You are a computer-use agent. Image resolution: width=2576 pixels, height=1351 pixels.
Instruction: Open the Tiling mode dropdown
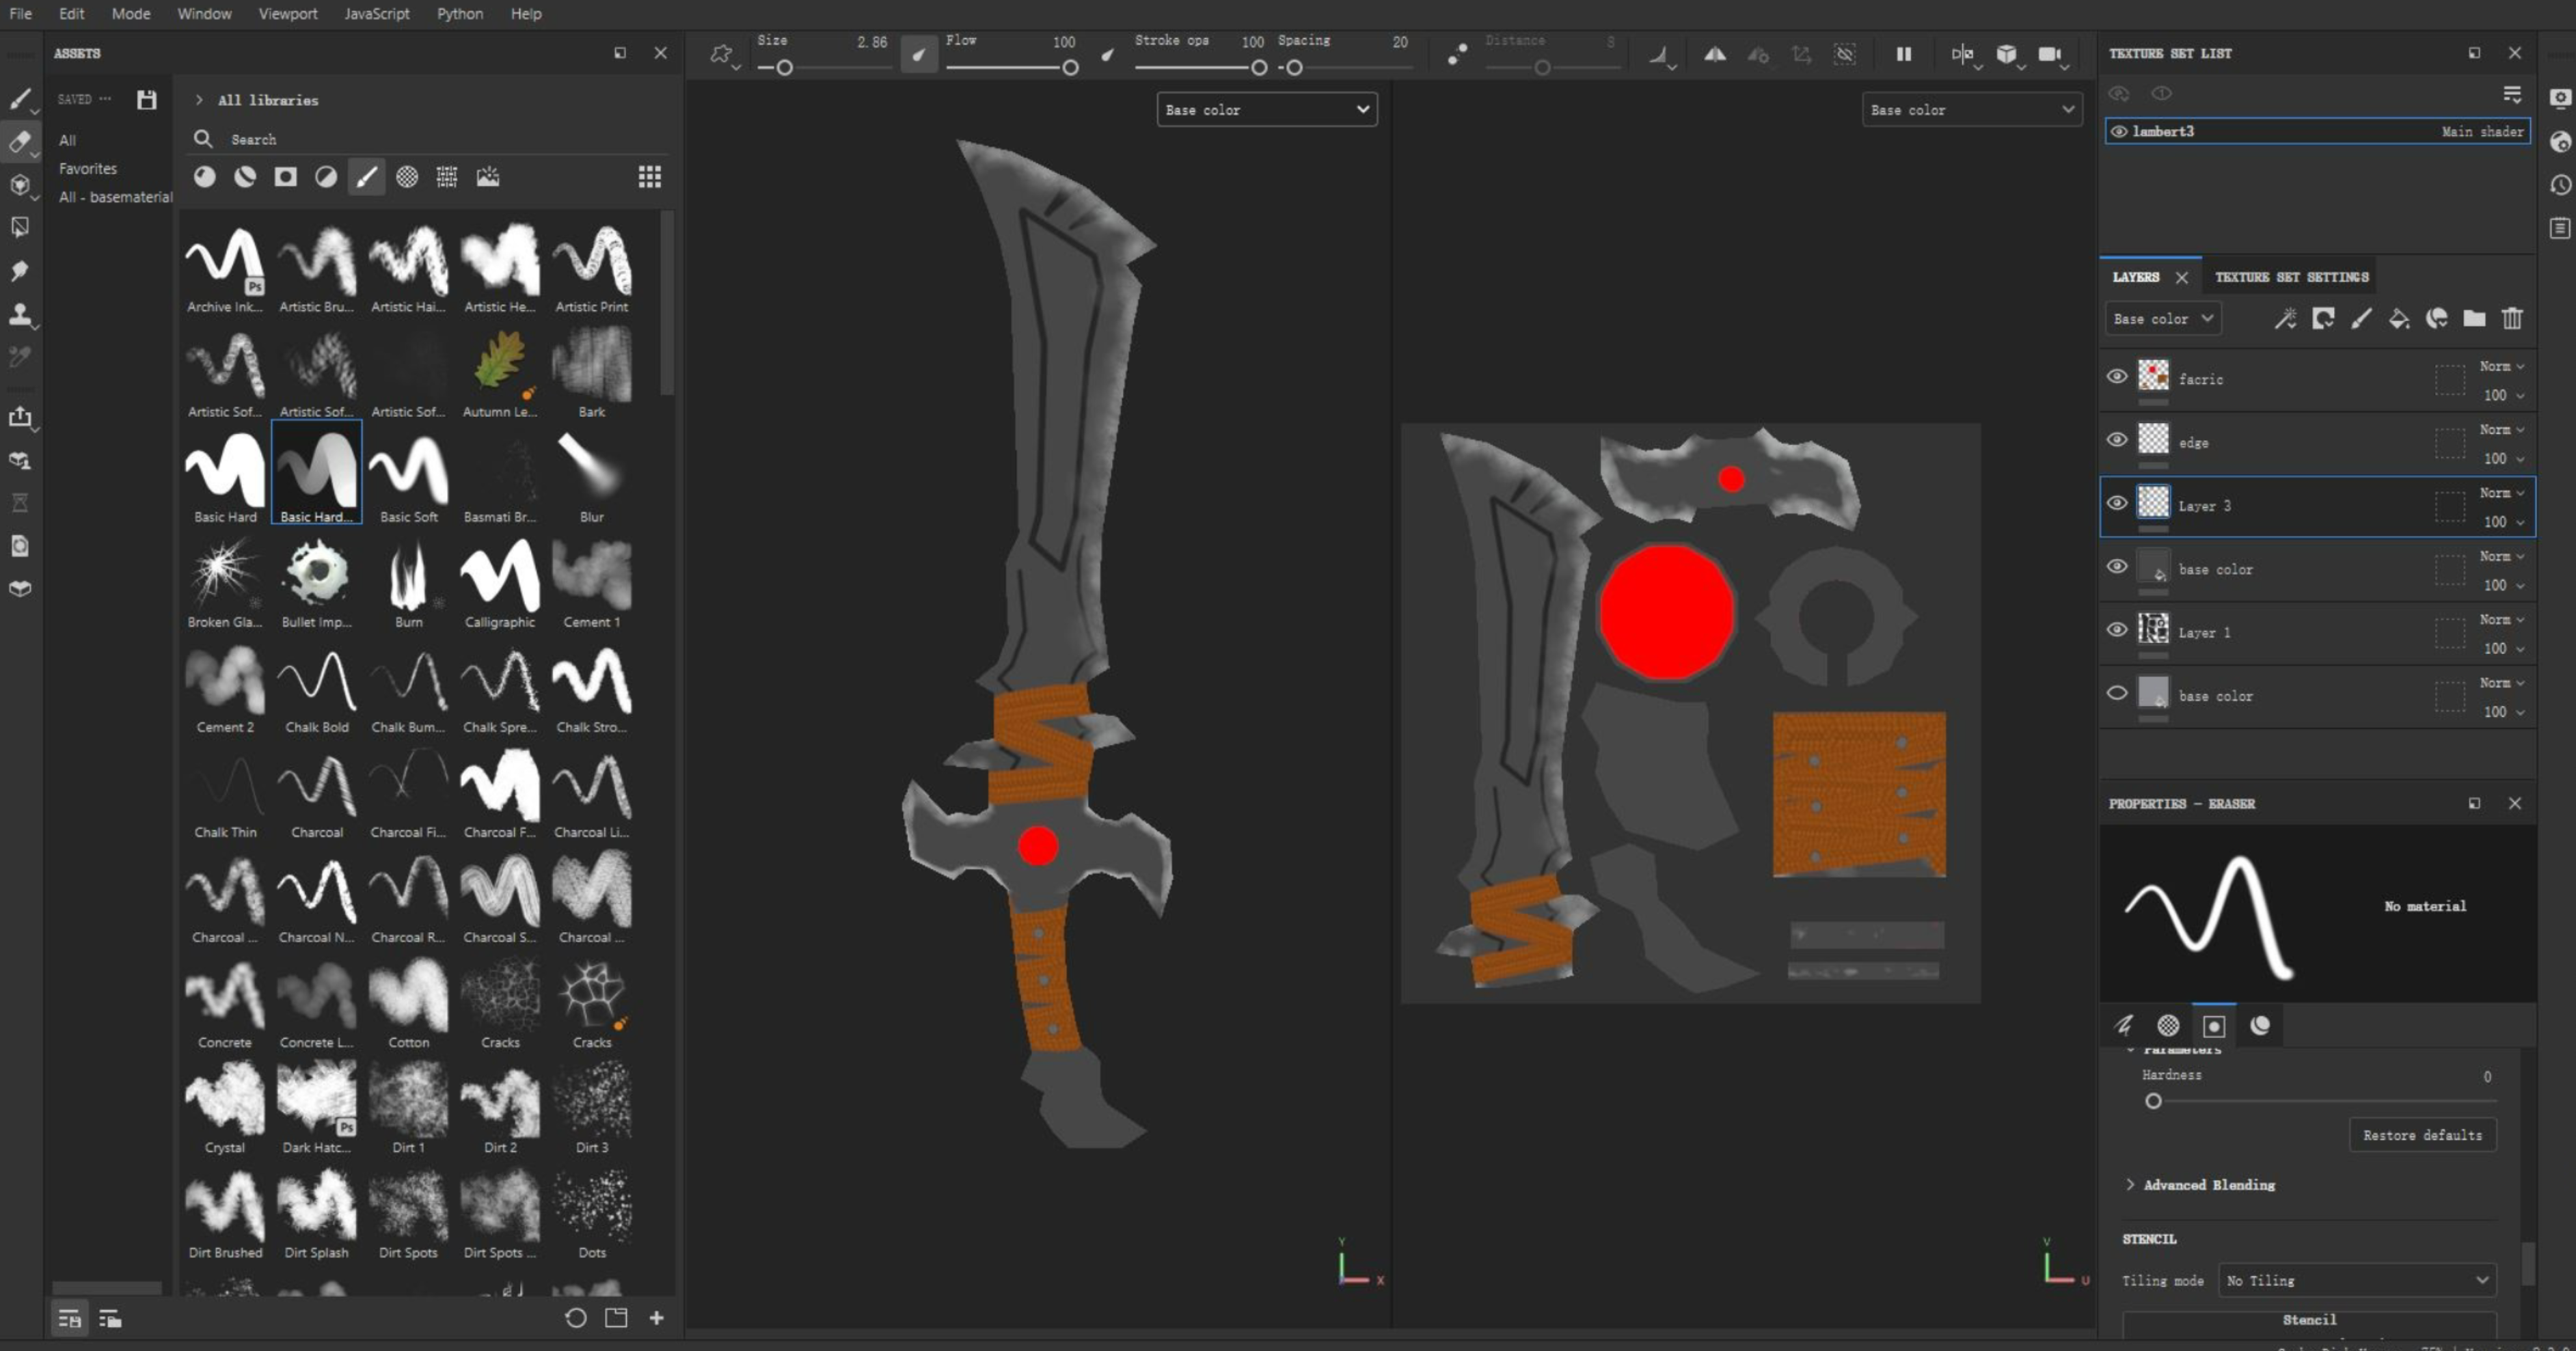[2356, 1280]
